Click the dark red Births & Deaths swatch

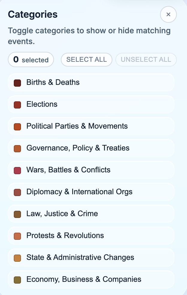click(x=17, y=82)
